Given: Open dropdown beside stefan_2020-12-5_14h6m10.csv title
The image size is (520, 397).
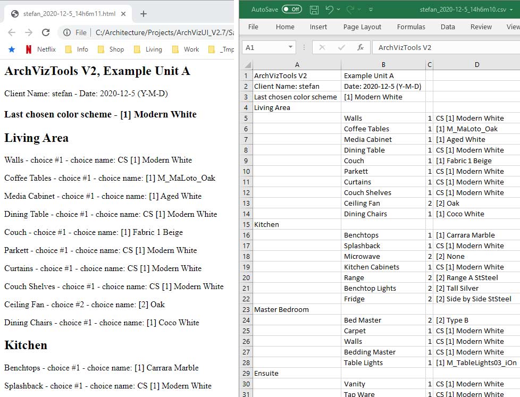Looking at the screenshot, I should pos(511,10).
